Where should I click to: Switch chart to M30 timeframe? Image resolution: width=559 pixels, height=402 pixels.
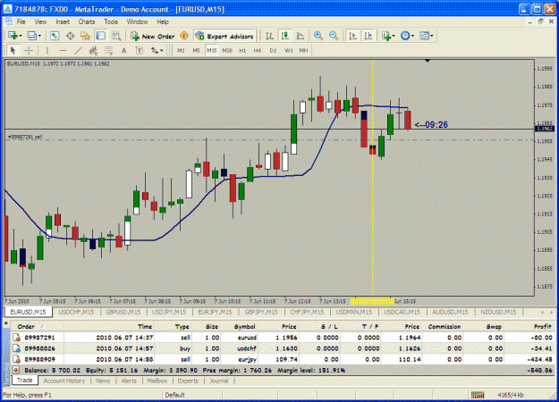(x=227, y=51)
